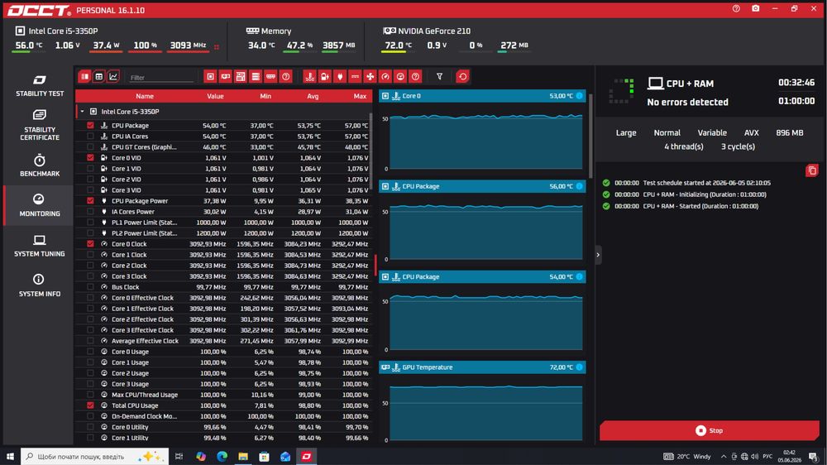Open the System Info section
Screen dimensions: 827x465
(x=40, y=285)
